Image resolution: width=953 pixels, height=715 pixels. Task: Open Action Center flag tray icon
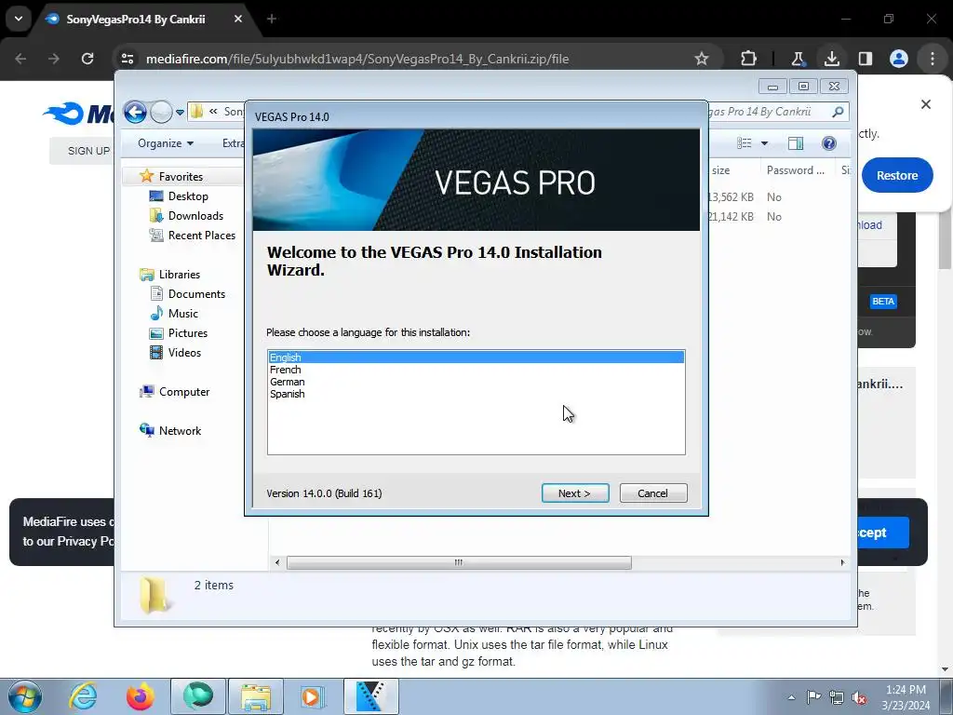(x=813, y=697)
